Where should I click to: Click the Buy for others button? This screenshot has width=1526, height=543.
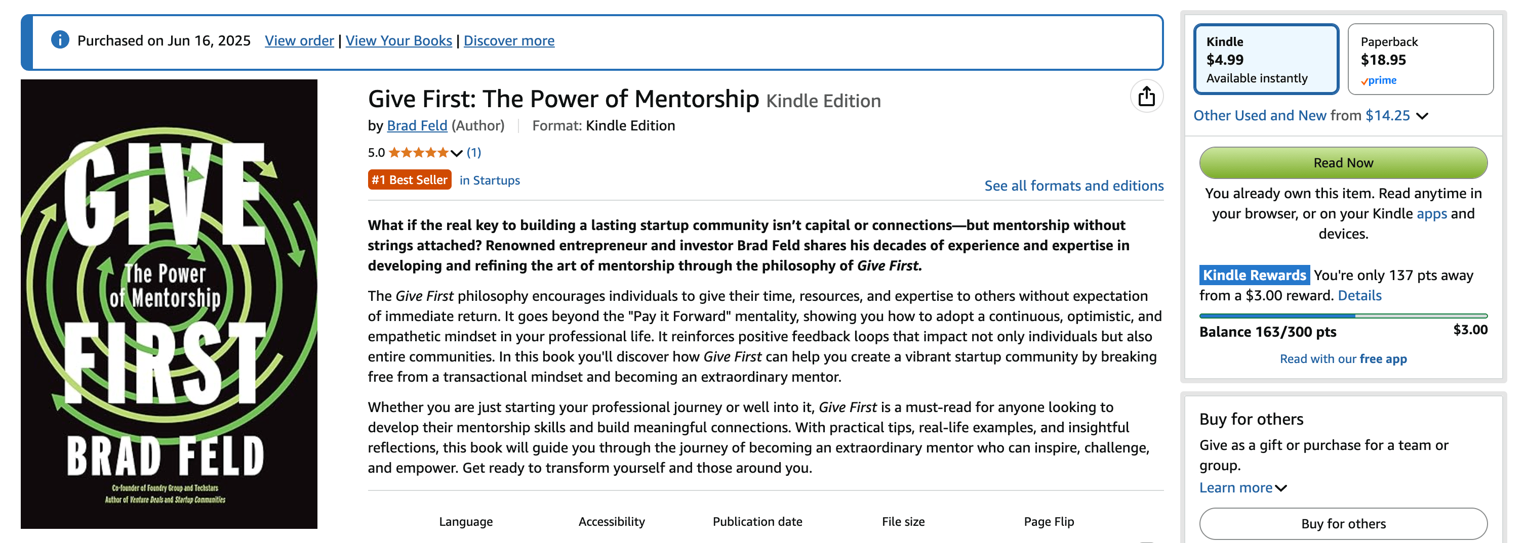coord(1343,523)
